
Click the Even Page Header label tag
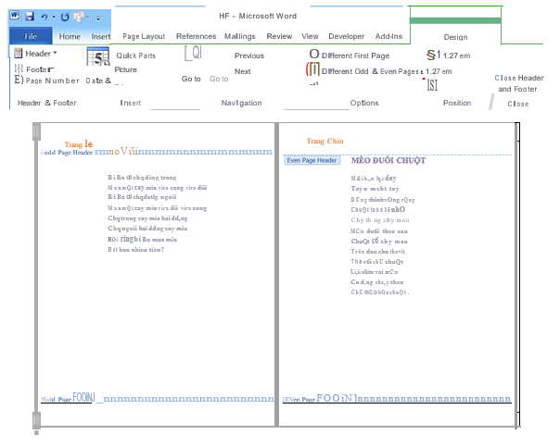point(312,160)
